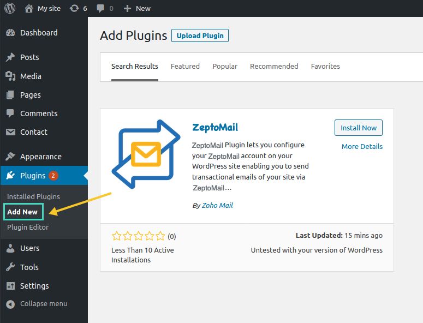Click the ZeptoMail plugin logo thumbnail
This screenshot has width=423, height=323.
tap(146, 154)
